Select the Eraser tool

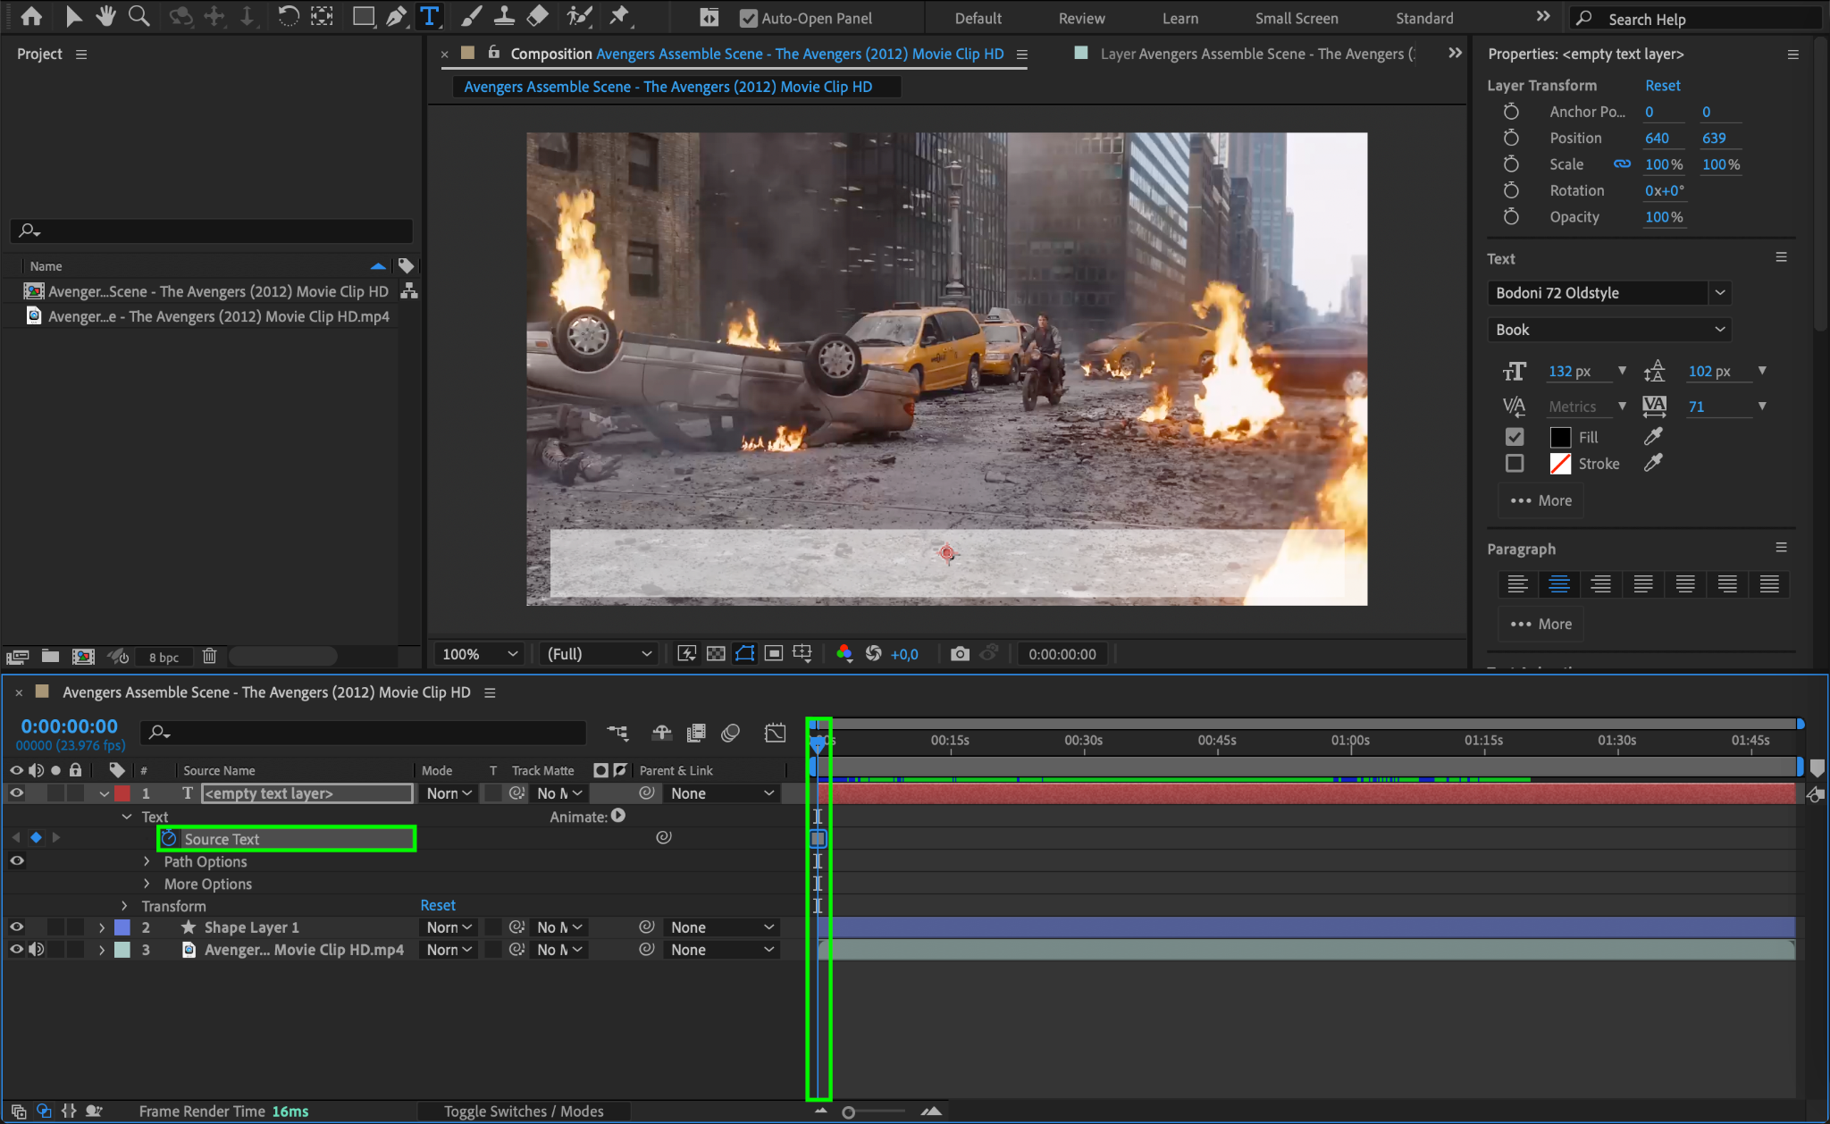[x=537, y=16]
